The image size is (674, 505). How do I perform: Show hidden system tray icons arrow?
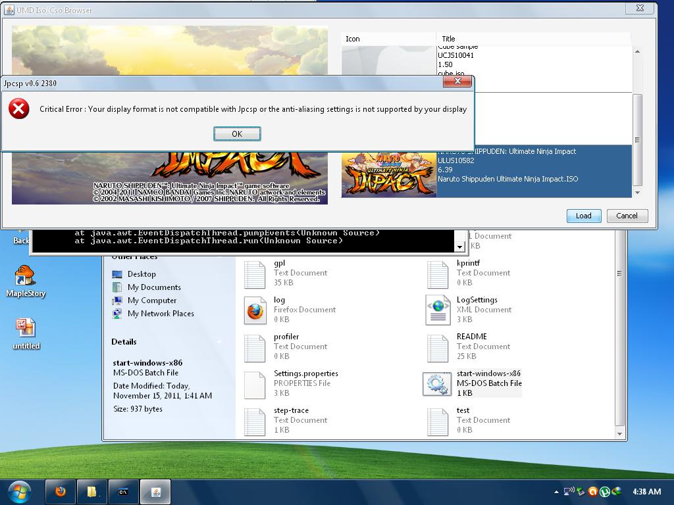[x=556, y=492]
